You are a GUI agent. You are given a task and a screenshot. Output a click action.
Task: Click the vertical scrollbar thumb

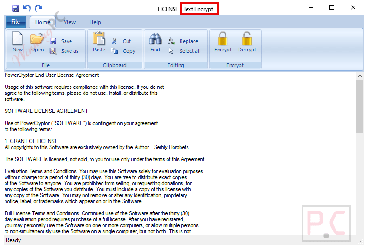point(360,106)
